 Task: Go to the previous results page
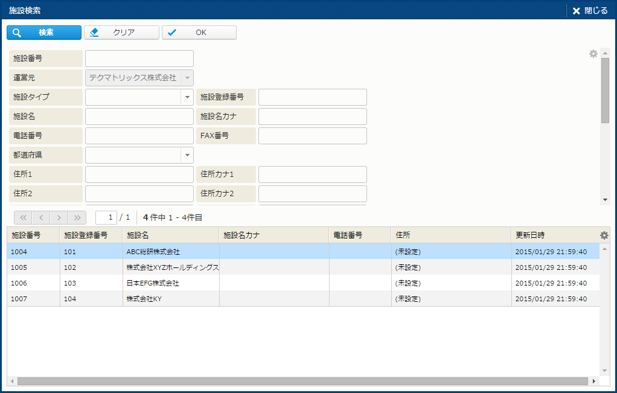pos(40,217)
